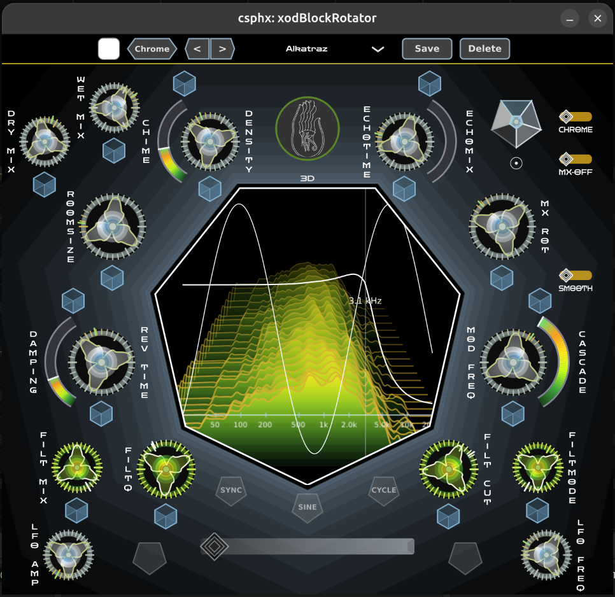Close the xodBlockRotator window
The width and height of the screenshot is (615, 597).
[598, 18]
